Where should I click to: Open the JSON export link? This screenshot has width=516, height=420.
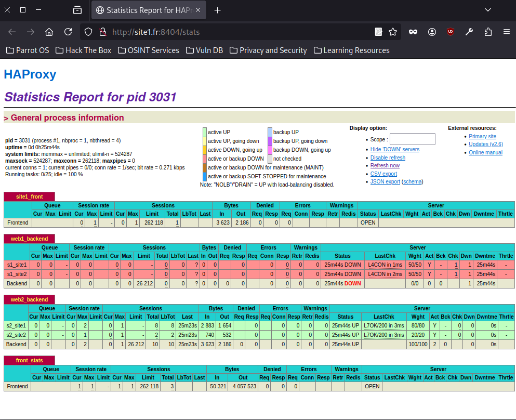[x=385, y=182]
